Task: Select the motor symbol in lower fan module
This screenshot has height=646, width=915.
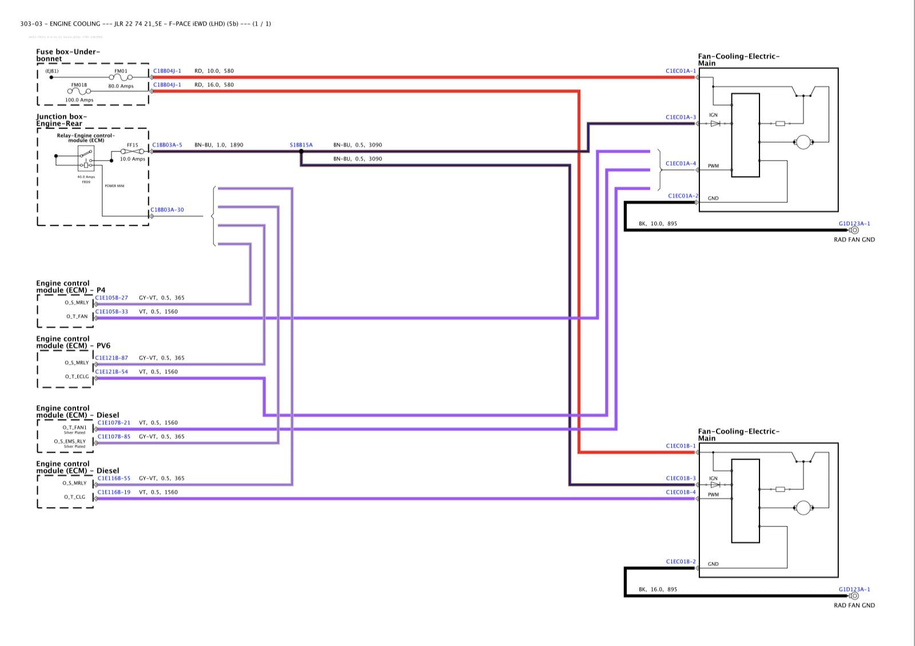Action: pos(803,507)
